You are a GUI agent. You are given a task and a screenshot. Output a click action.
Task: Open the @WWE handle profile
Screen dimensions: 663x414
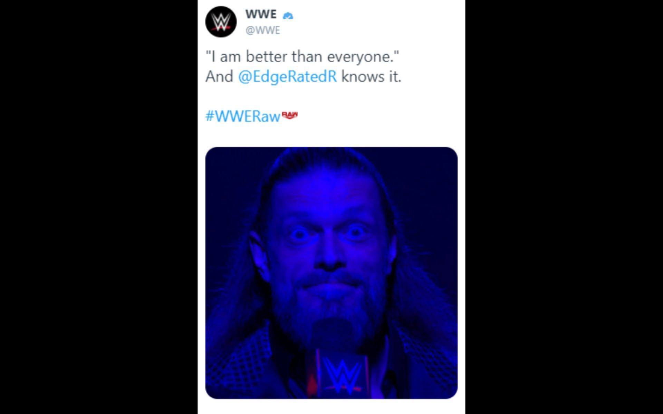coord(262,30)
